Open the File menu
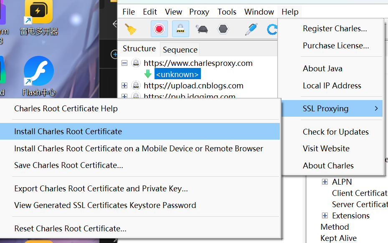 coord(129,12)
